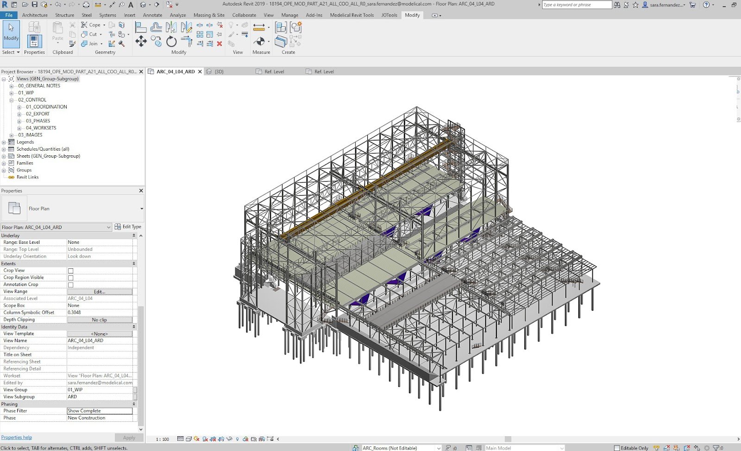
Task: Click the Measure Between Two References icon
Action: [259, 27]
